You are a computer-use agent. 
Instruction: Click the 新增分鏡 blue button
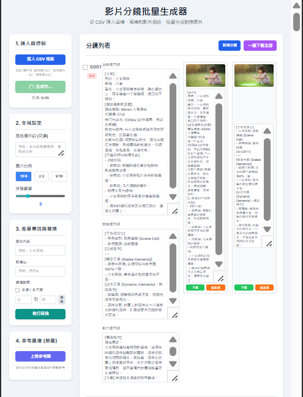click(230, 46)
